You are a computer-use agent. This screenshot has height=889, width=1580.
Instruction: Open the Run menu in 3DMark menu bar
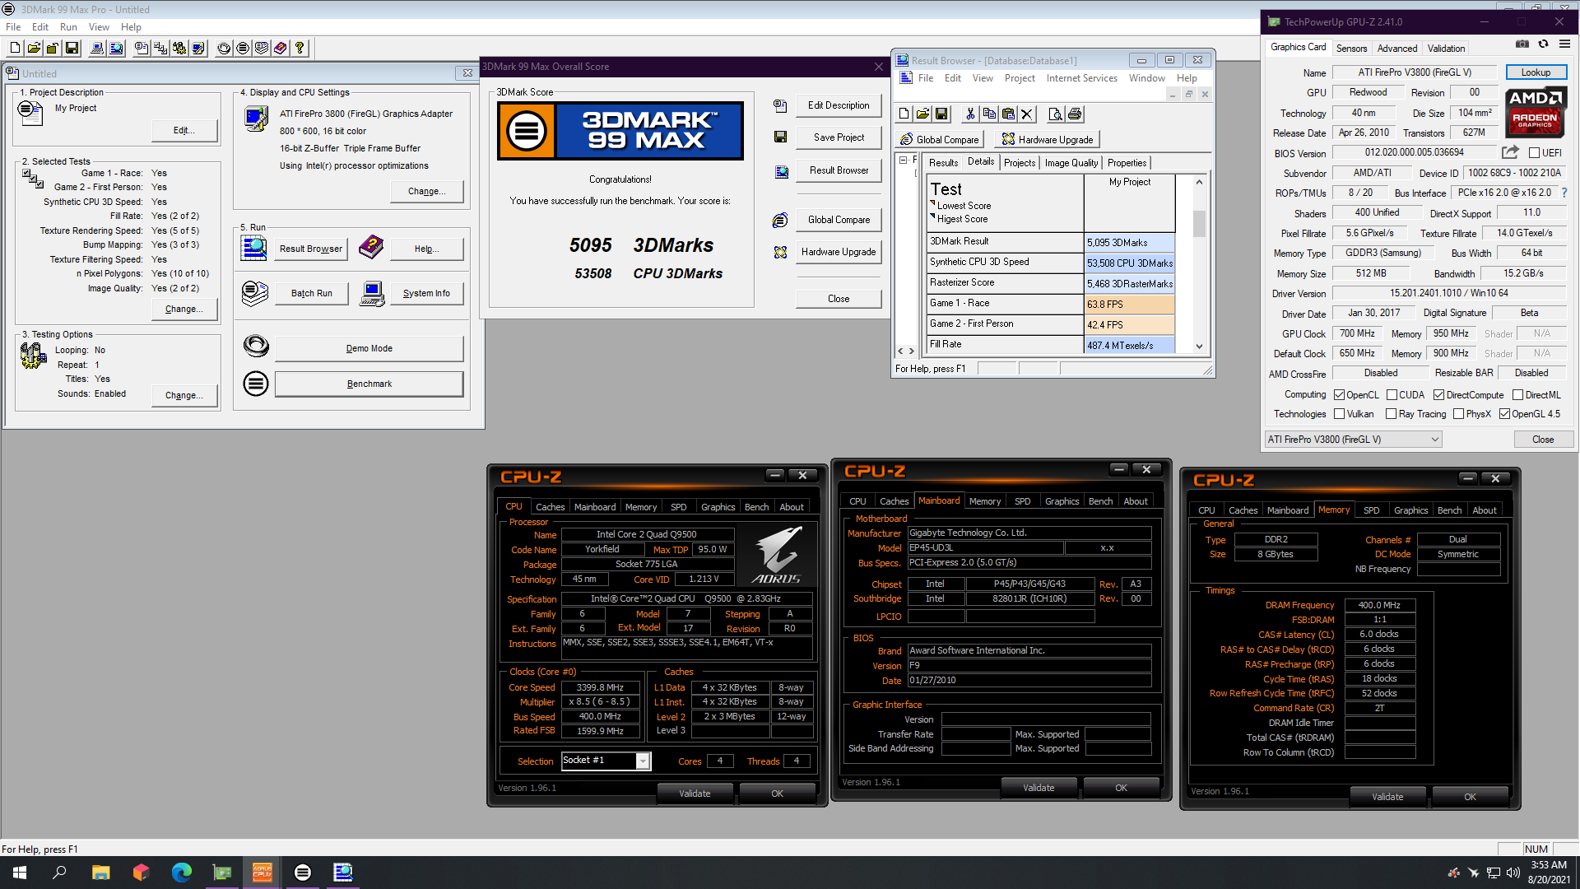coord(68,27)
